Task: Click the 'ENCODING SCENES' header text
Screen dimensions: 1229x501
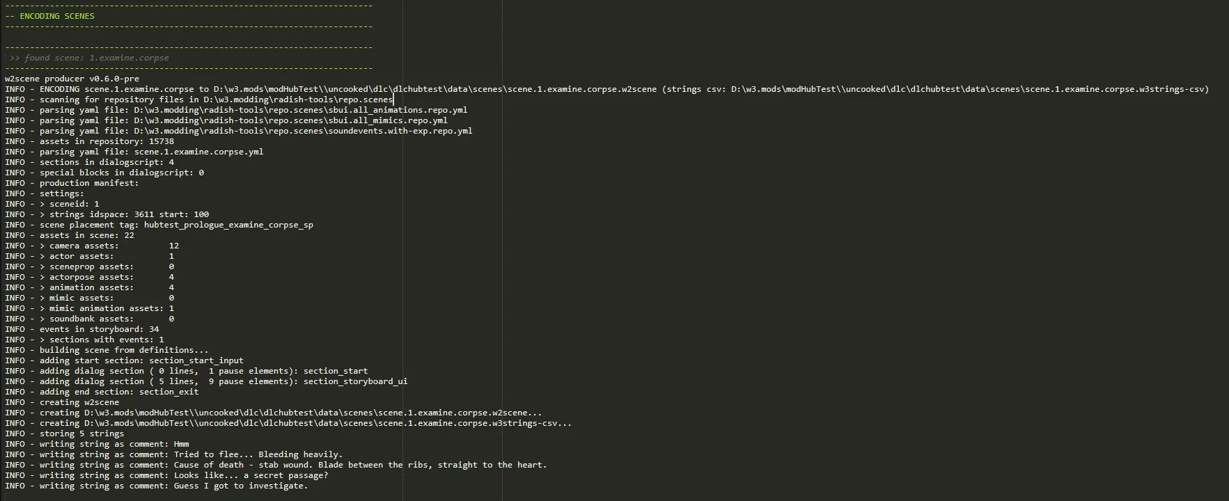Action: click(x=57, y=16)
